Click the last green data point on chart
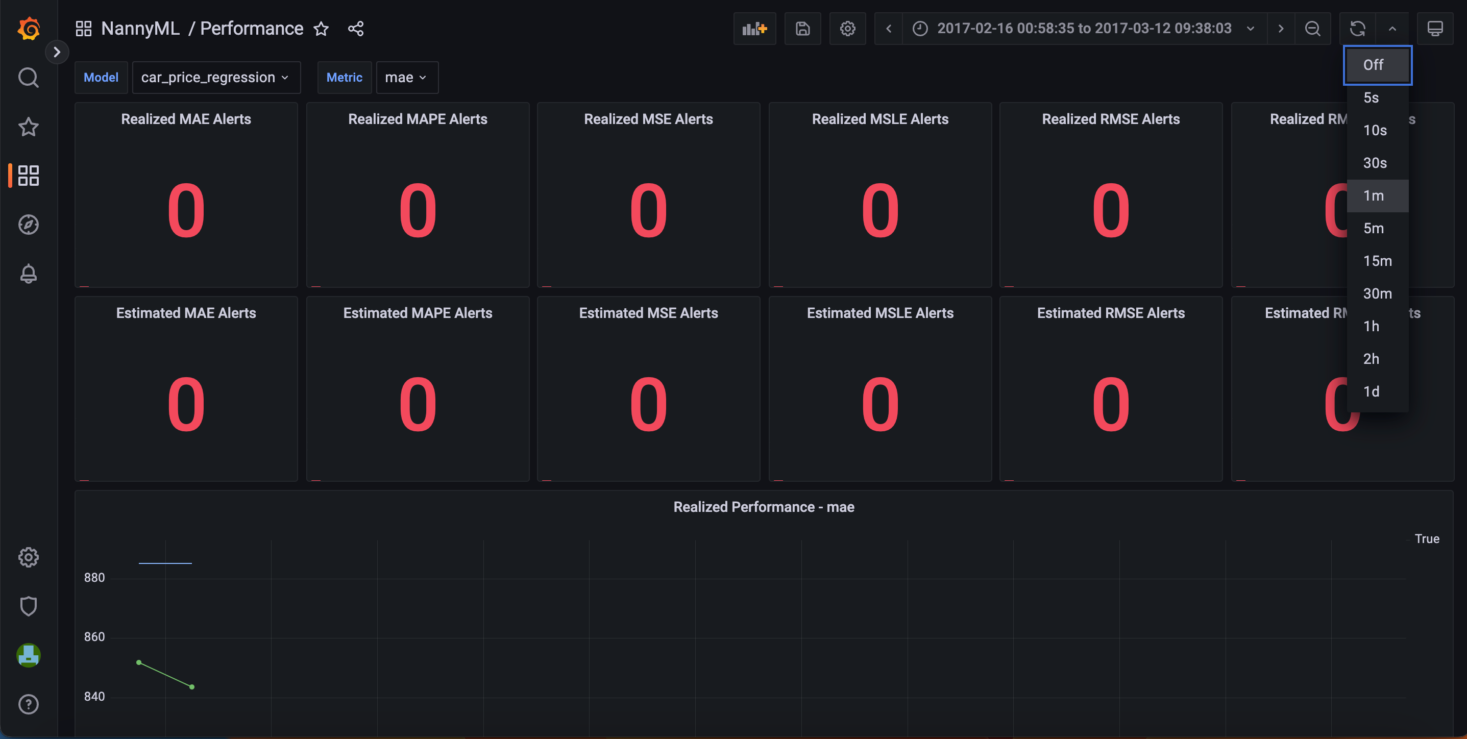Viewport: 1467px width, 739px height. (x=192, y=687)
